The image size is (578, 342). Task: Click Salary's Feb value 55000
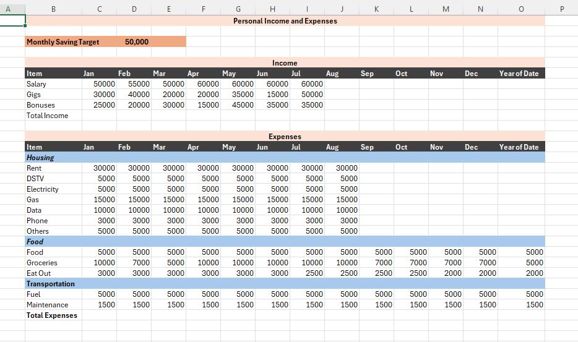(x=139, y=84)
